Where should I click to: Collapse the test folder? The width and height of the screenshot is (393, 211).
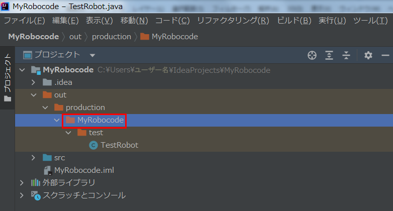tap(68, 132)
